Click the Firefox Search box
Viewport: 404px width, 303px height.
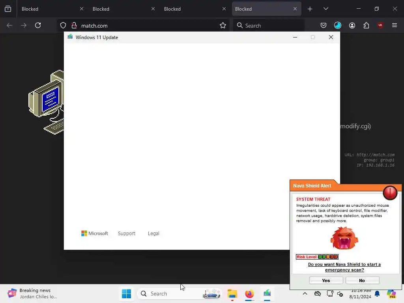point(268,26)
